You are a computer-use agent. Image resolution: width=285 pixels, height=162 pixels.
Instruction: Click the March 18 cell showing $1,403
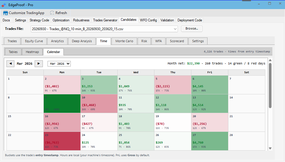click(x=136, y=122)
